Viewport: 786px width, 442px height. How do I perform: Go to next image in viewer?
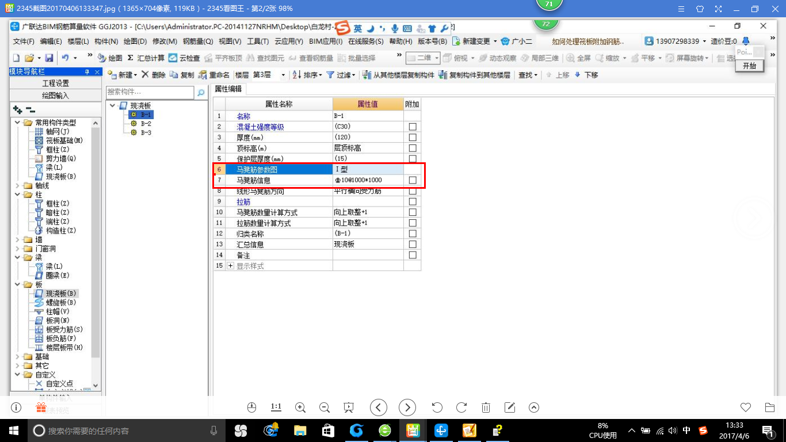(x=407, y=407)
